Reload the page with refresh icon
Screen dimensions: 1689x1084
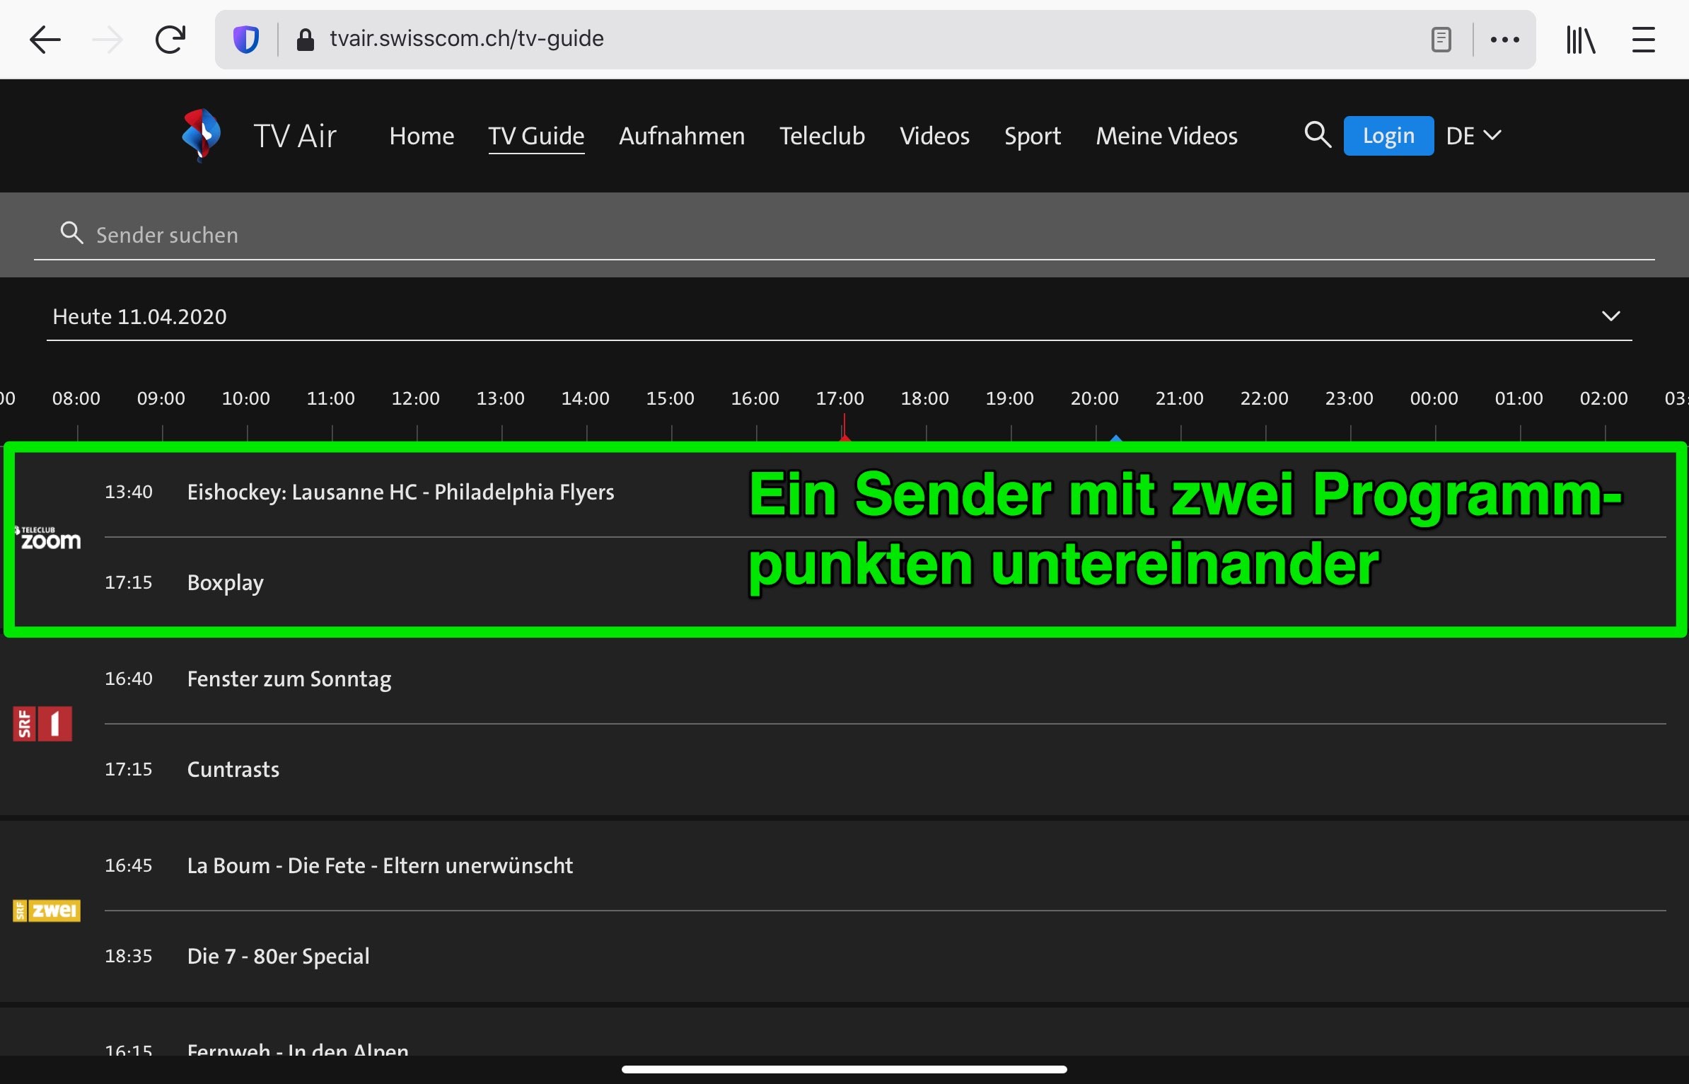[x=170, y=40]
